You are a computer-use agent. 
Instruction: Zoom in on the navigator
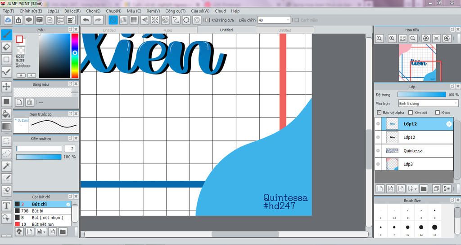coord(392,39)
